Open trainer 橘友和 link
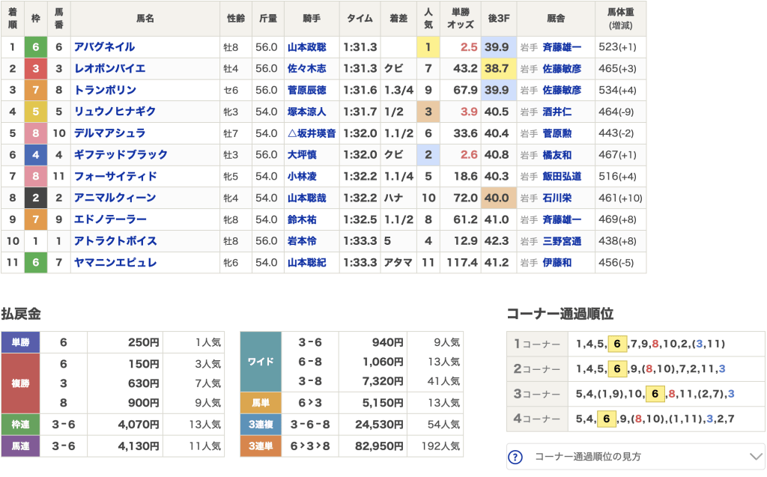Screen dimensions: 767x477 click(557, 154)
